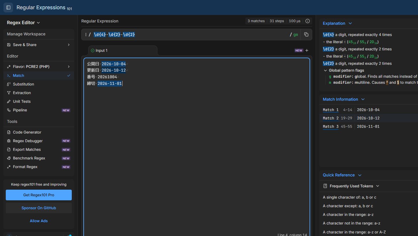Click the Allow Ads link
This screenshot has height=236, width=418.
[x=39, y=221]
